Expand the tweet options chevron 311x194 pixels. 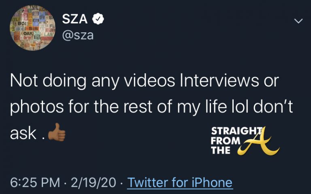click(298, 20)
